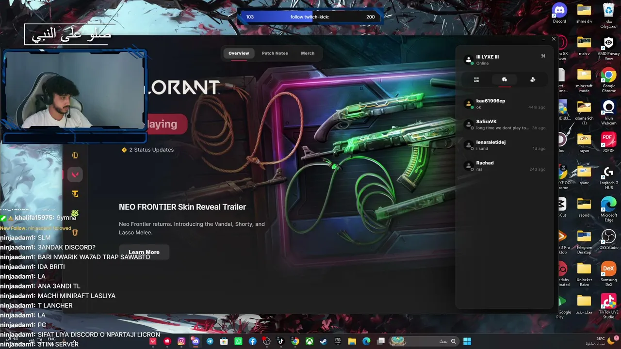The width and height of the screenshot is (621, 349).
Task: Open chat with Rachad
Action: click(x=505, y=166)
